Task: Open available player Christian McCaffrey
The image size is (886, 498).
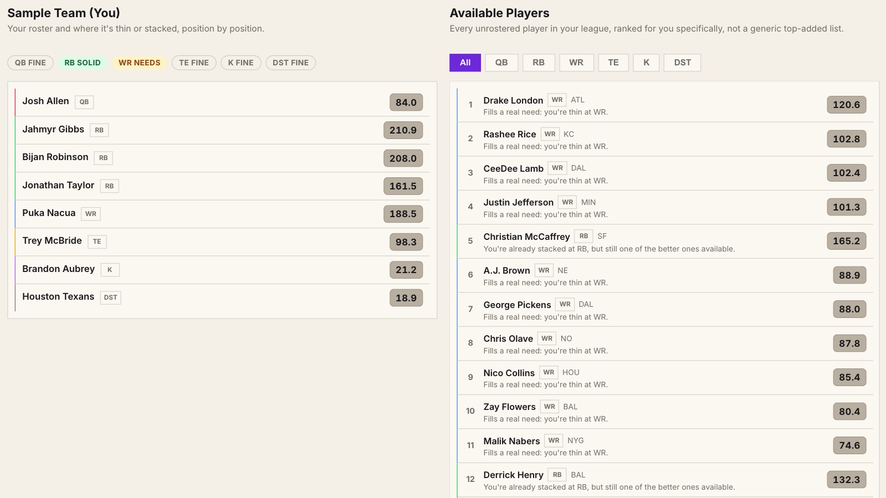Action: (665, 242)
